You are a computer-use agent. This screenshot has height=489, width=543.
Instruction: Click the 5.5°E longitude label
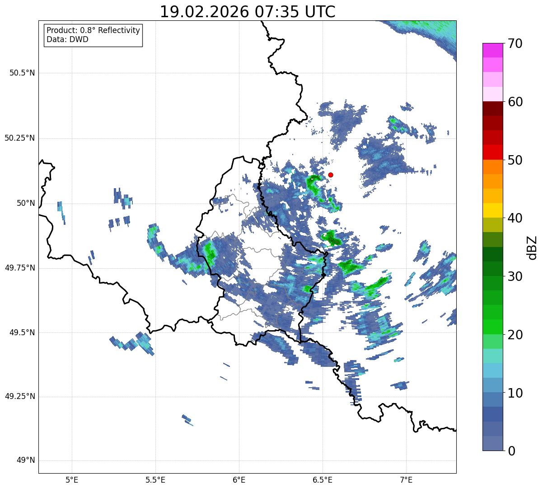pos(155,480)
